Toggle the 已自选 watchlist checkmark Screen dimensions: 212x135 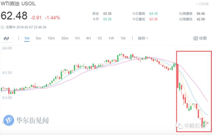[197, 4]
